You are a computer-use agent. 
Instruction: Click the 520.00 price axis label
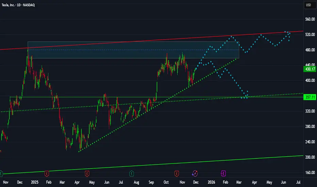tap(310, 35)
